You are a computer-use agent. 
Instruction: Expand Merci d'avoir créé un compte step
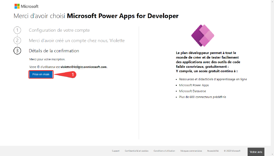(77, 41)
